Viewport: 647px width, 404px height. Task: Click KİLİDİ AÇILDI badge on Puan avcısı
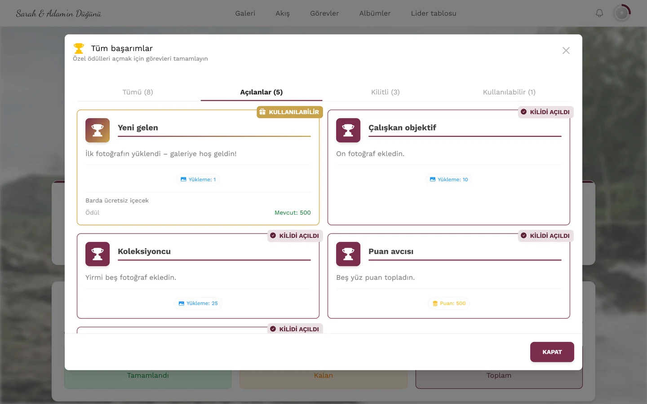click(x=545, y=236)
